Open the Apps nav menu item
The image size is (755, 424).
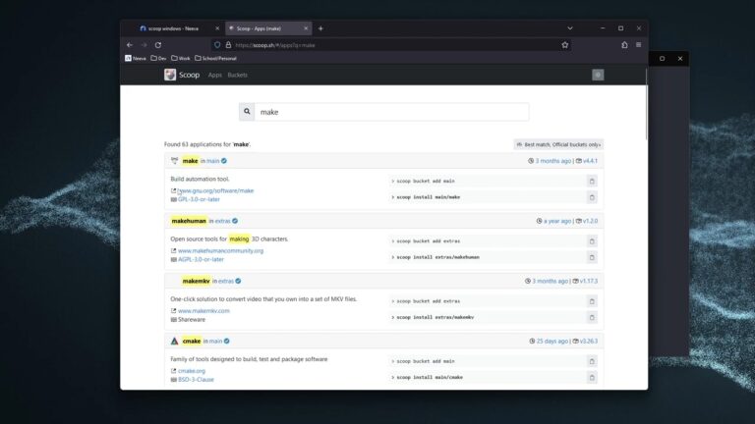click(x=214, y=75)
